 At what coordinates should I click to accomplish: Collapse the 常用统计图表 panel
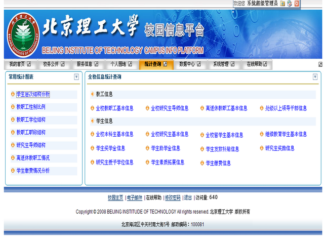76,77
